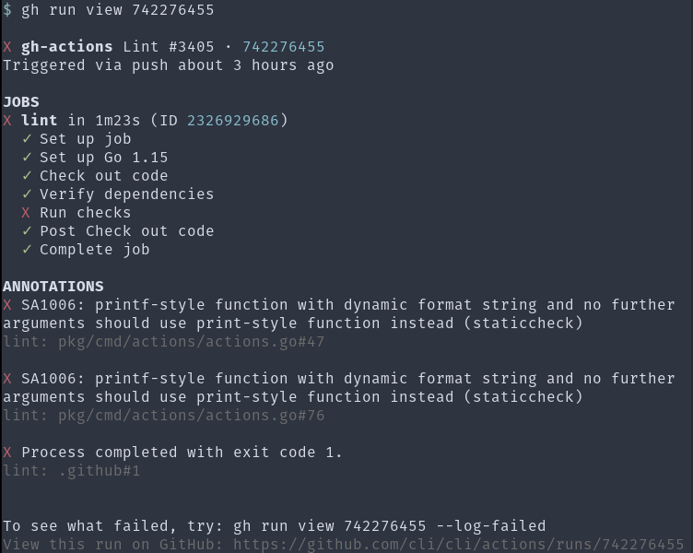Click the checkmark next to Check out code step
The image size is (693, 553).
27,176
